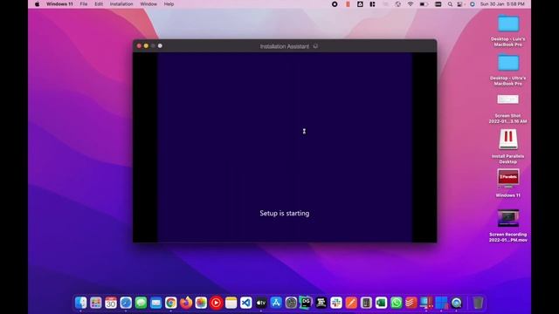Open the Window menu
The width and height of the screenshot is (559, 314).
coord(148,4)
